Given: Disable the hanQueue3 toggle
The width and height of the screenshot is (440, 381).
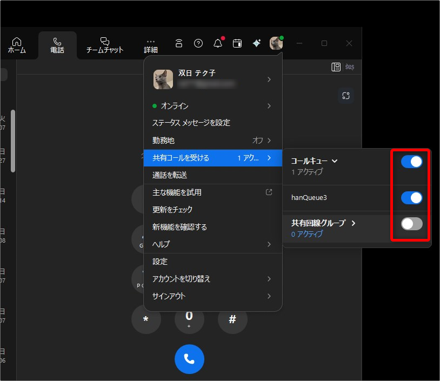Looking at the screenshot, I should tap(411, 198).
